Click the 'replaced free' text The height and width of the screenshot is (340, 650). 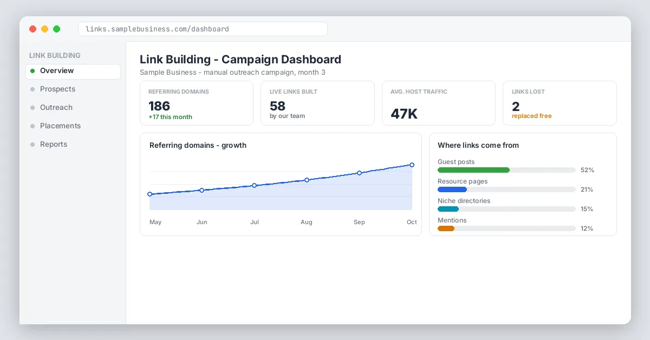pos(532,116)
